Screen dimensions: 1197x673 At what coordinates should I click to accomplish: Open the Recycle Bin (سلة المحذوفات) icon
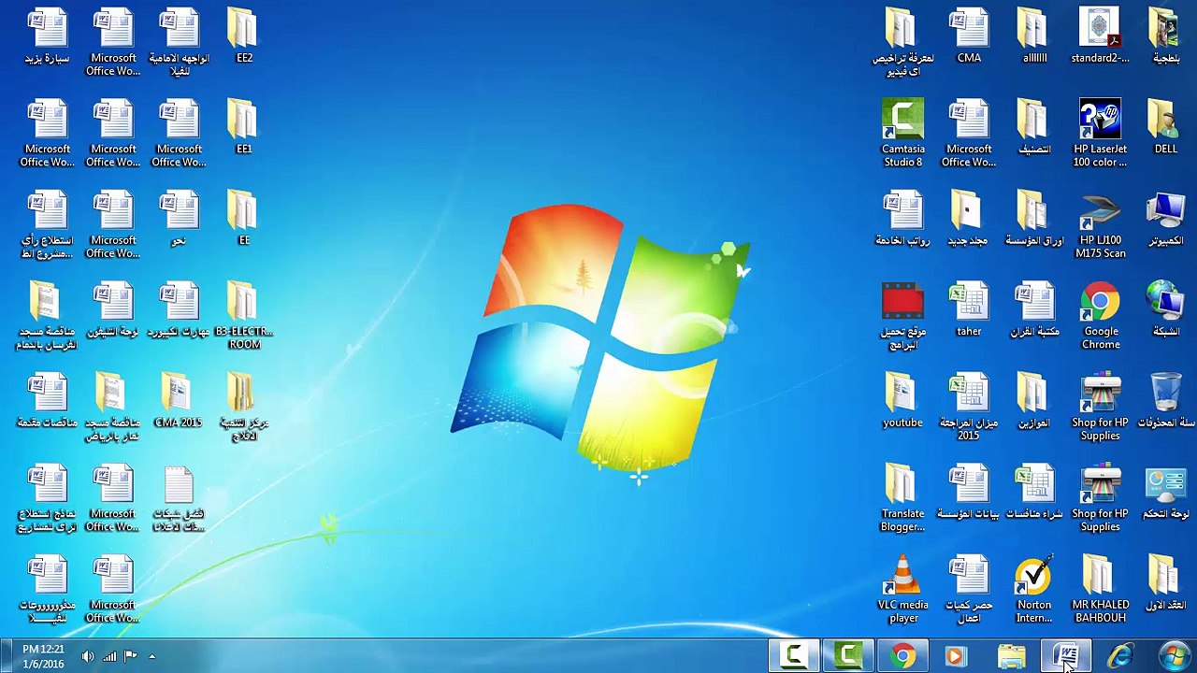tap(1165, 401)
